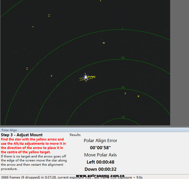The width and height of the screenshot is (189, 179).
Task: Click the green '30.' circle label
Action: click(x=123, y=87)
